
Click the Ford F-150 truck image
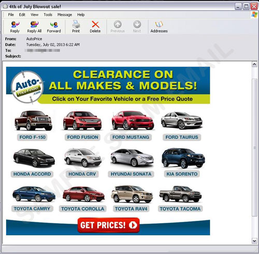click(33, 120)
